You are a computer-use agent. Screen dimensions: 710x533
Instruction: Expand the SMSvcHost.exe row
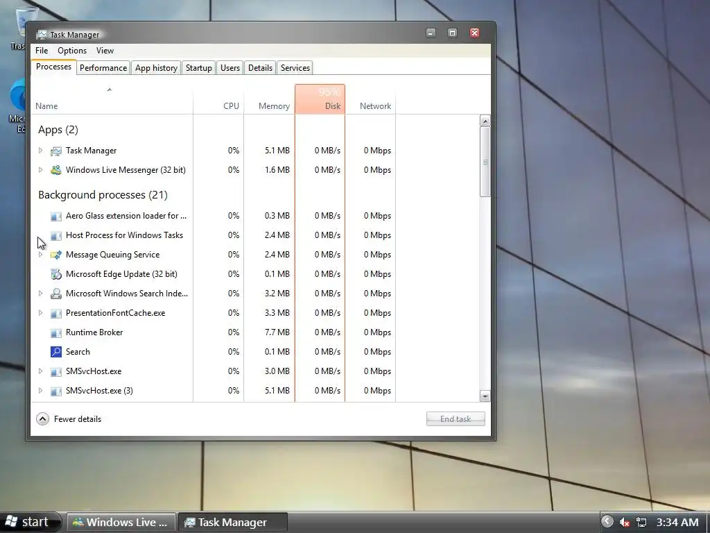pyautogui.click(x=40, y=371)
